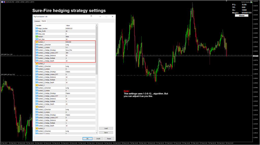Screen dimensions: 260x145
Task: Click the icon beside Stop_Loss variable
Action: [x=37, y=34]
